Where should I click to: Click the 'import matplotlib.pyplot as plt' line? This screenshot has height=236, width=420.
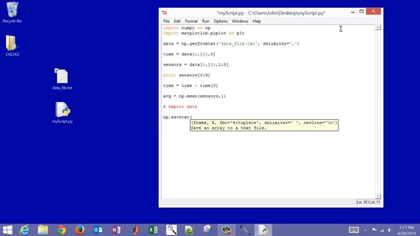coord(203,33)
